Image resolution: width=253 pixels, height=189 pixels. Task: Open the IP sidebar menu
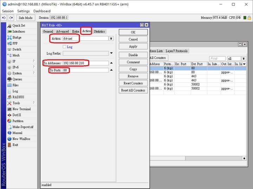tap(22, 61)
